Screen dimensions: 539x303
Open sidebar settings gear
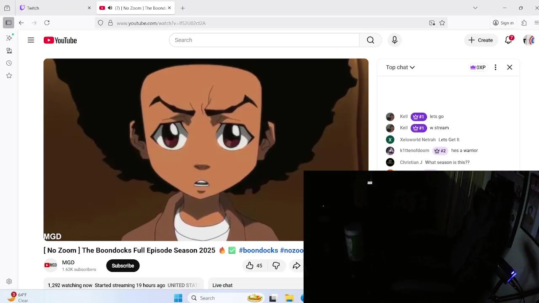pos(9,282)
